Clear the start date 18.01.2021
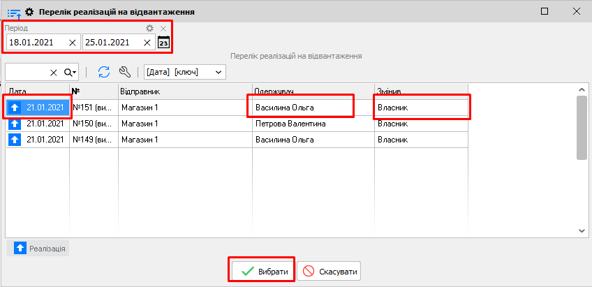This screenshot has width=592, height=287. click(73, 43)
